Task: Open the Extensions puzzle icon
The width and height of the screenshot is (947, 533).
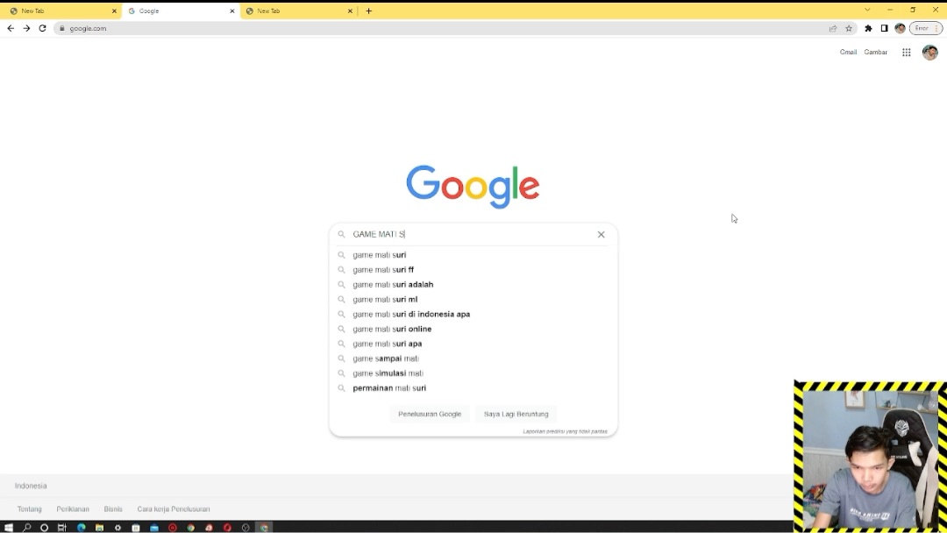Action: point(868,28)
